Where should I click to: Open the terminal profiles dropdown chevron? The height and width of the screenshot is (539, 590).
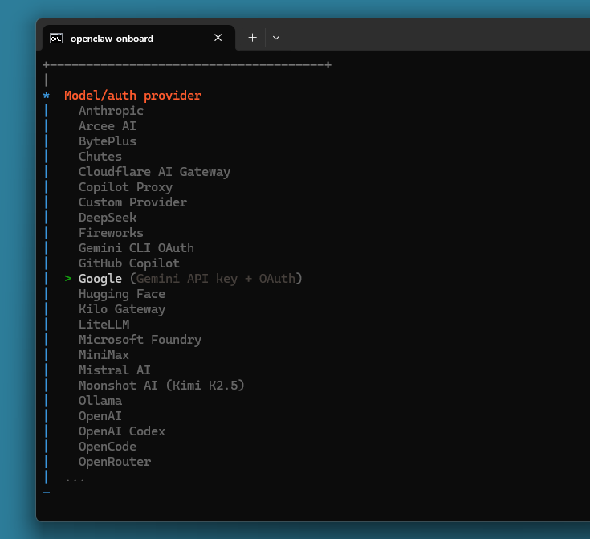coord(276,38)
